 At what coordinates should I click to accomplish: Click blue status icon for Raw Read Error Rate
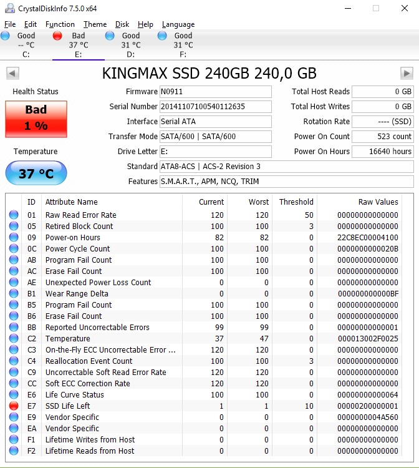[x=14, y=215]
